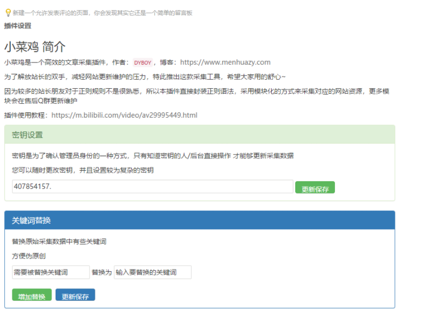The image size is (433, 314).
Task: Click the DYBOY author badge
Action: (143, 62)
